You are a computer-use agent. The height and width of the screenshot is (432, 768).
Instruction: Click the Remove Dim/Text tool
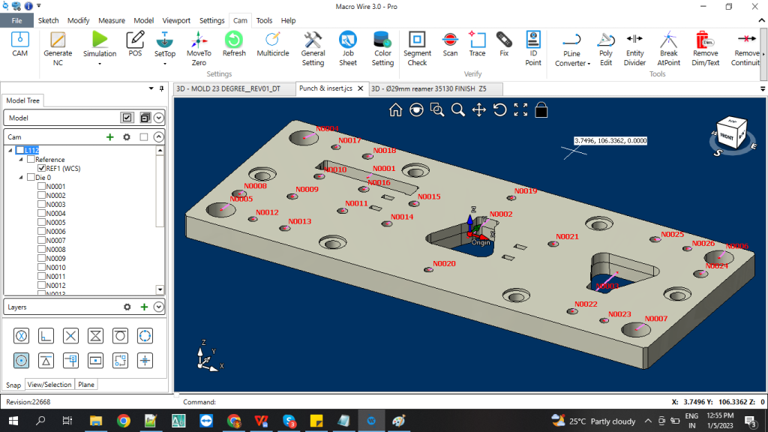706,49
